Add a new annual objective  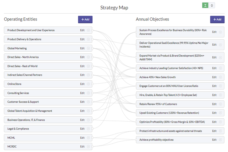[x=217, y=19]
